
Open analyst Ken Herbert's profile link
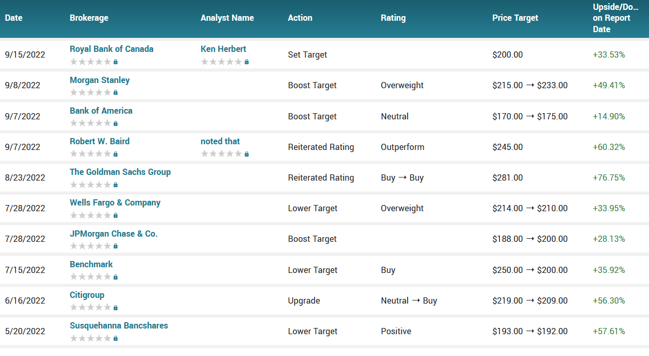[223, 49]
